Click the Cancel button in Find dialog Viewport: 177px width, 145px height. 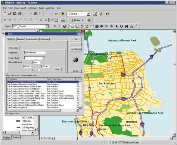coord(75,71)
